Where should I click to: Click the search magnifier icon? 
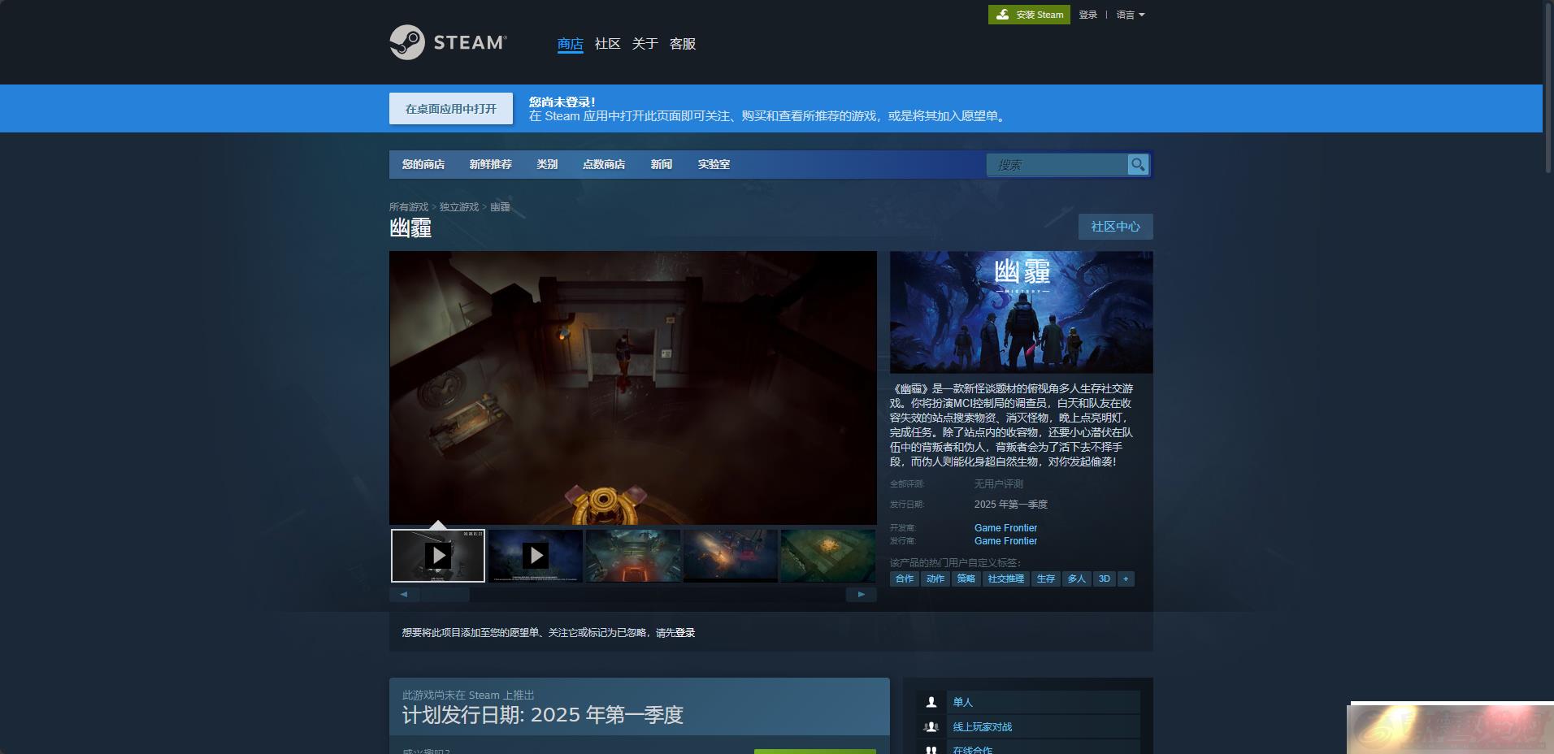1138,164
